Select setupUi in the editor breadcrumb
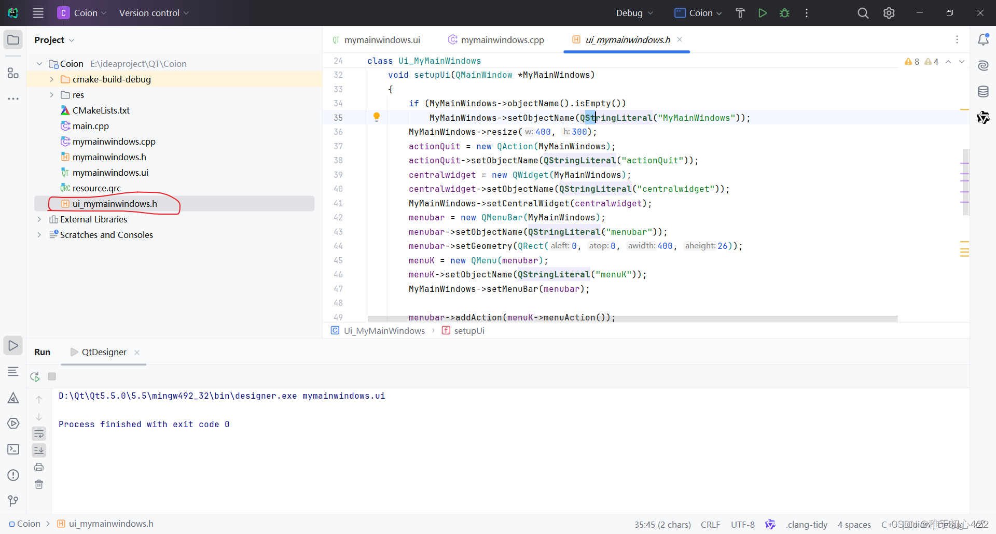The height and width of the screenshot is (534, 996). tap(469, 330)
